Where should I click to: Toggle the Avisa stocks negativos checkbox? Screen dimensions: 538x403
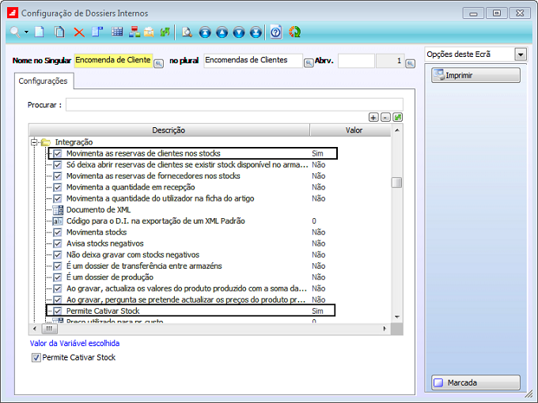point(58,243)
